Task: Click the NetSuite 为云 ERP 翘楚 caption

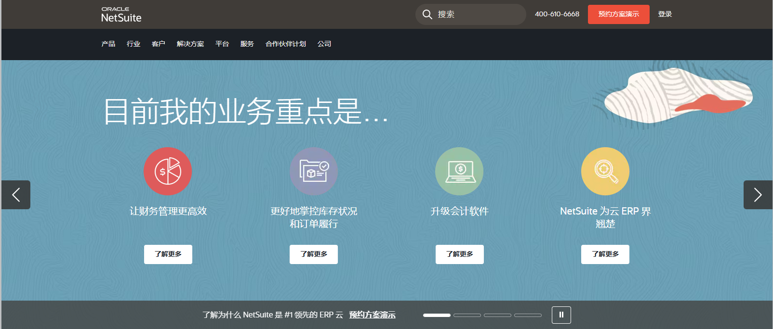Action: (605, 217)
